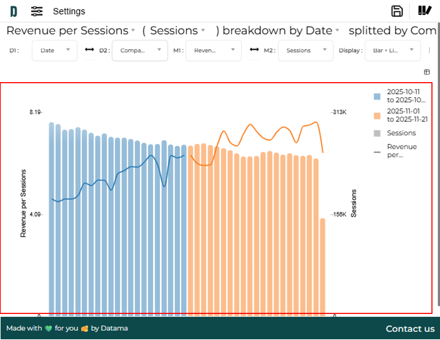Click the title's breakdown by Date selector
Viewport: 440px width, 340px height.
[x=281, y=31]
